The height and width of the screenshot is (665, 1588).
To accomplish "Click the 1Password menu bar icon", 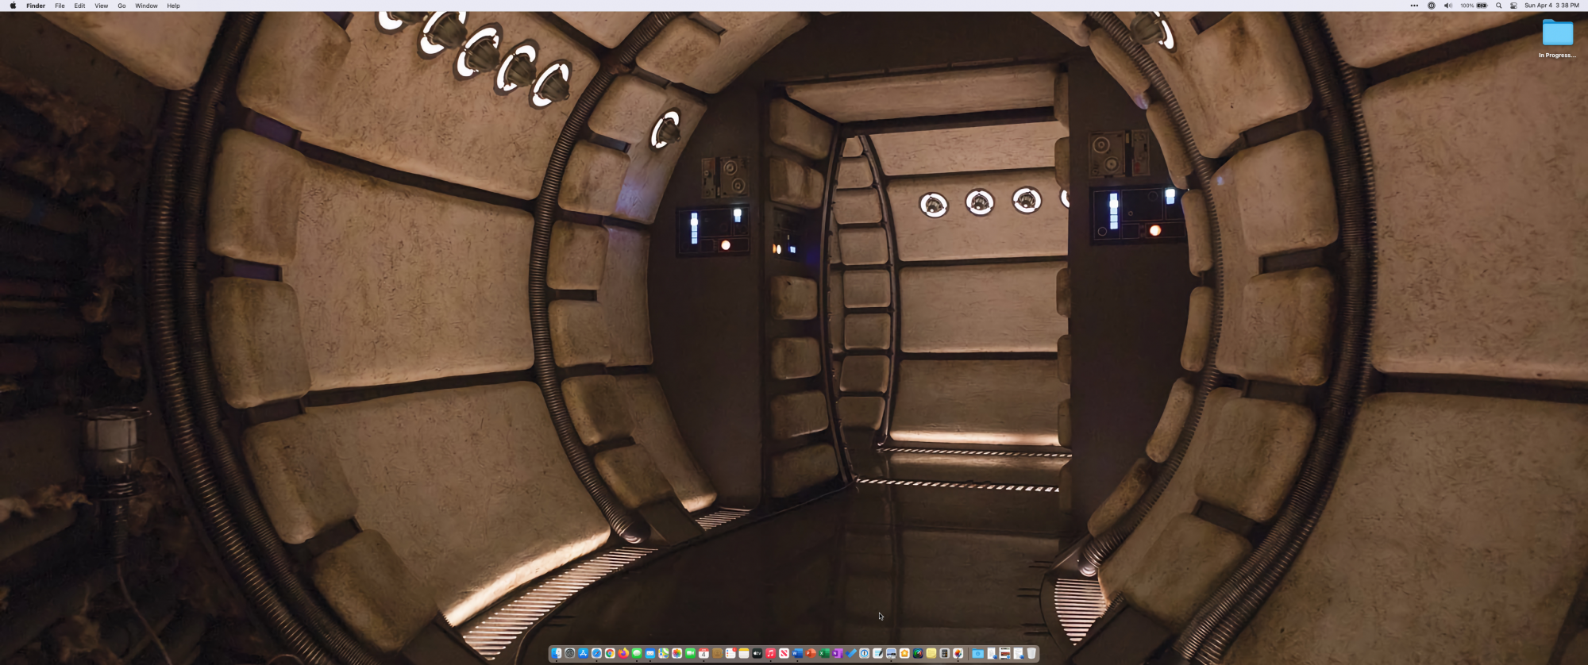I will click(x=1432, y=6).
